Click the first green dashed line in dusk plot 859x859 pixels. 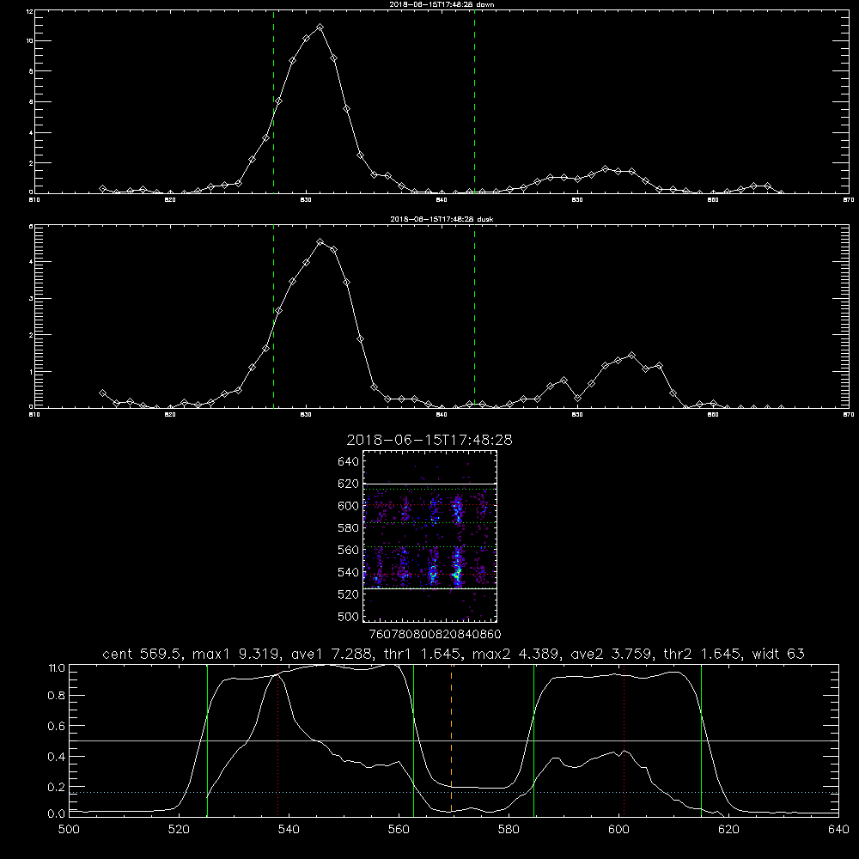click(273, 316)
